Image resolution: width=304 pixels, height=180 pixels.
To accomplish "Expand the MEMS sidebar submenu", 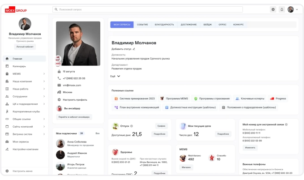I will 44,74.
